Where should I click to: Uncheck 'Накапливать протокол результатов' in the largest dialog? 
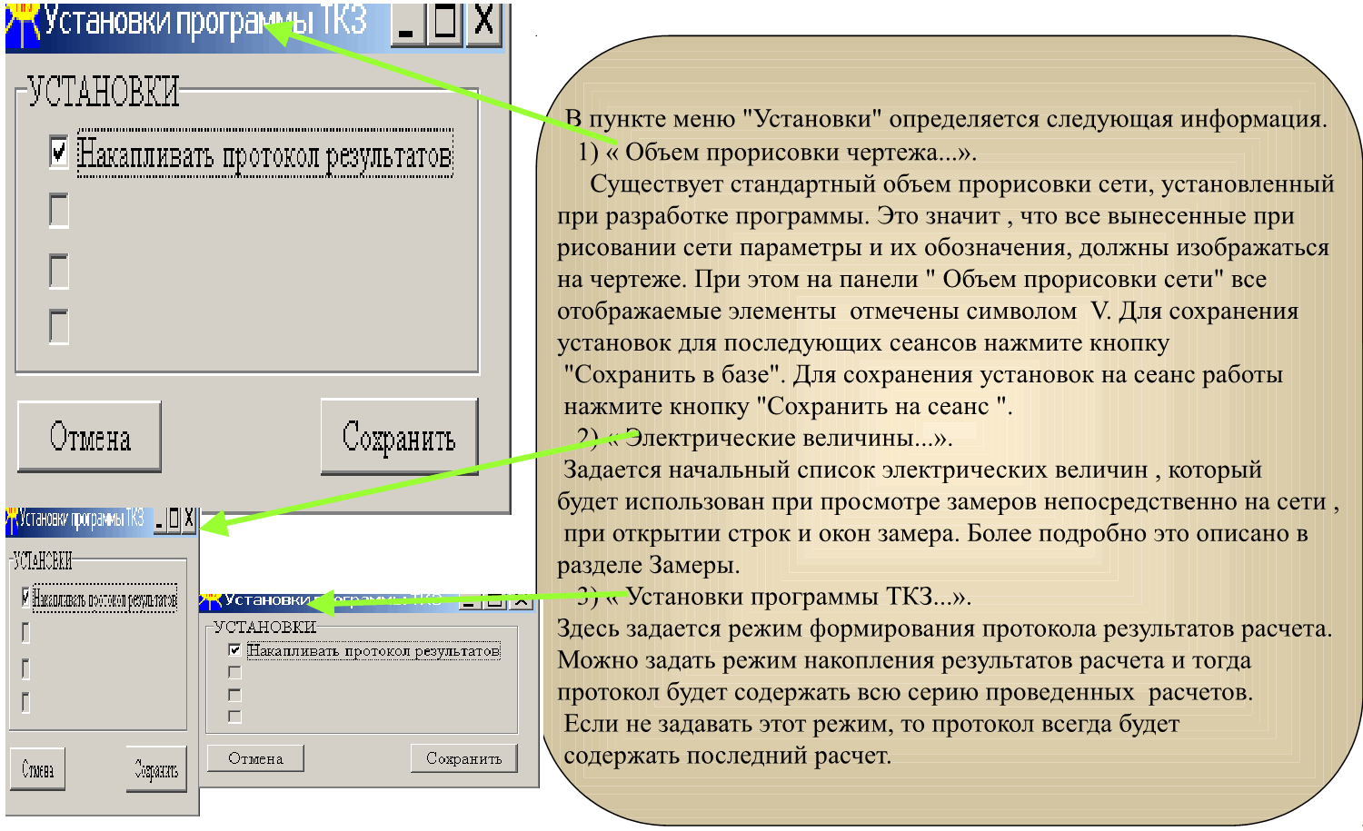tap(59, 153)
